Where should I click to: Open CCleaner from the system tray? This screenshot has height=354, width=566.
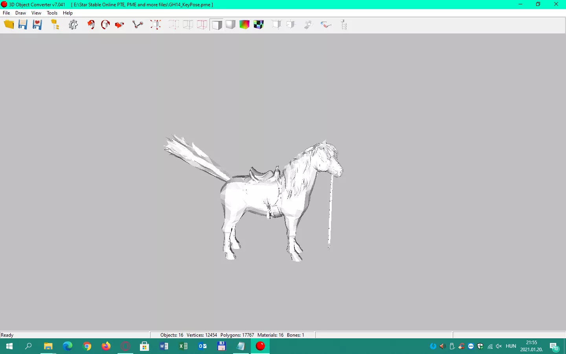(x=461, y=346)
